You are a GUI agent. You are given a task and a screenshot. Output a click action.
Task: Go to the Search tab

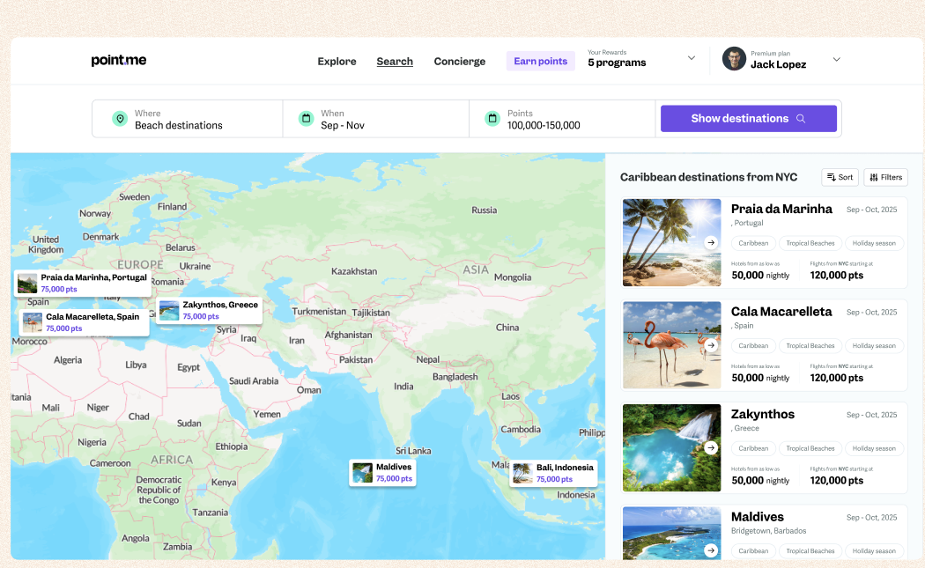pyautogui.click(x=395, y=62)
